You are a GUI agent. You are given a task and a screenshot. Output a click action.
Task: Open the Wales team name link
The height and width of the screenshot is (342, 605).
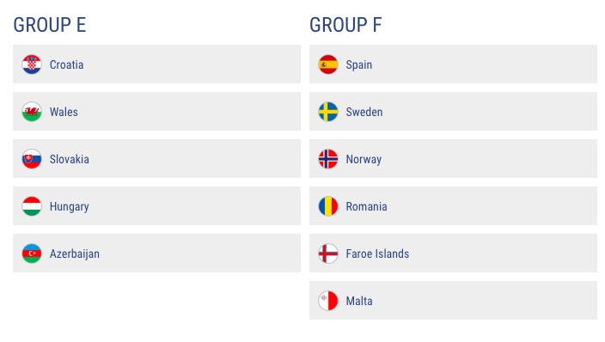(x=64, y=112)
